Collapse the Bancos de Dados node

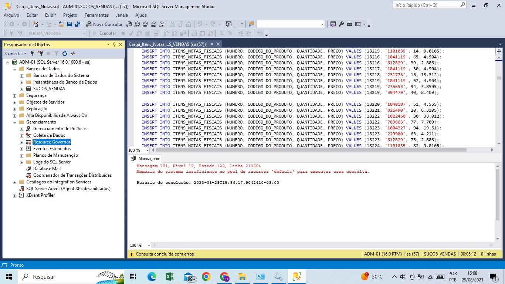coord(15,69)
